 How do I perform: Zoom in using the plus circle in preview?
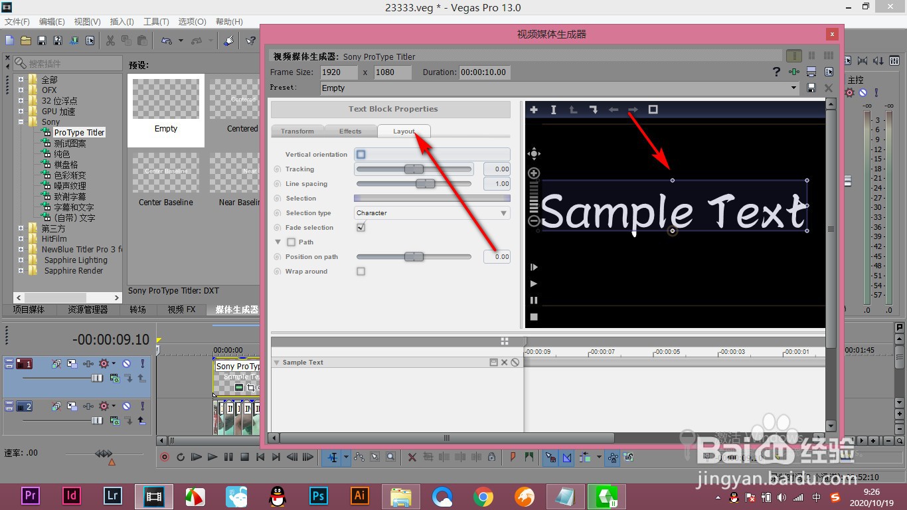tap(534, 173)
